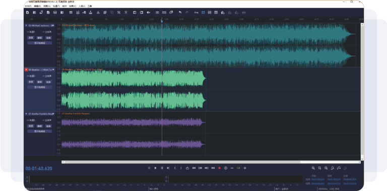Toggle 录音 button on Michael Jackson track
The height and width of the screenshot is (191, 387).
tap(31, 38)
